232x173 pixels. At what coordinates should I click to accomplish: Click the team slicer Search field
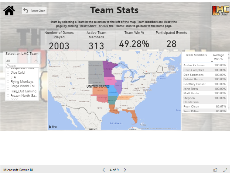pyautogui.click(x=22, y=66)
